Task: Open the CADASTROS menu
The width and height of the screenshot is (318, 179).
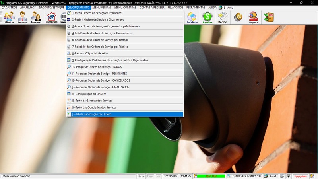Action: [x=10, y=8]
